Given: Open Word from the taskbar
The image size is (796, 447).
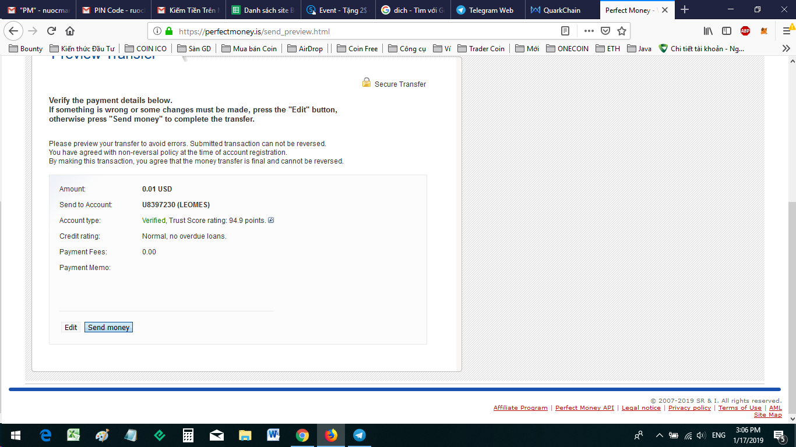Looking at the screenshot, I should 274,435.
